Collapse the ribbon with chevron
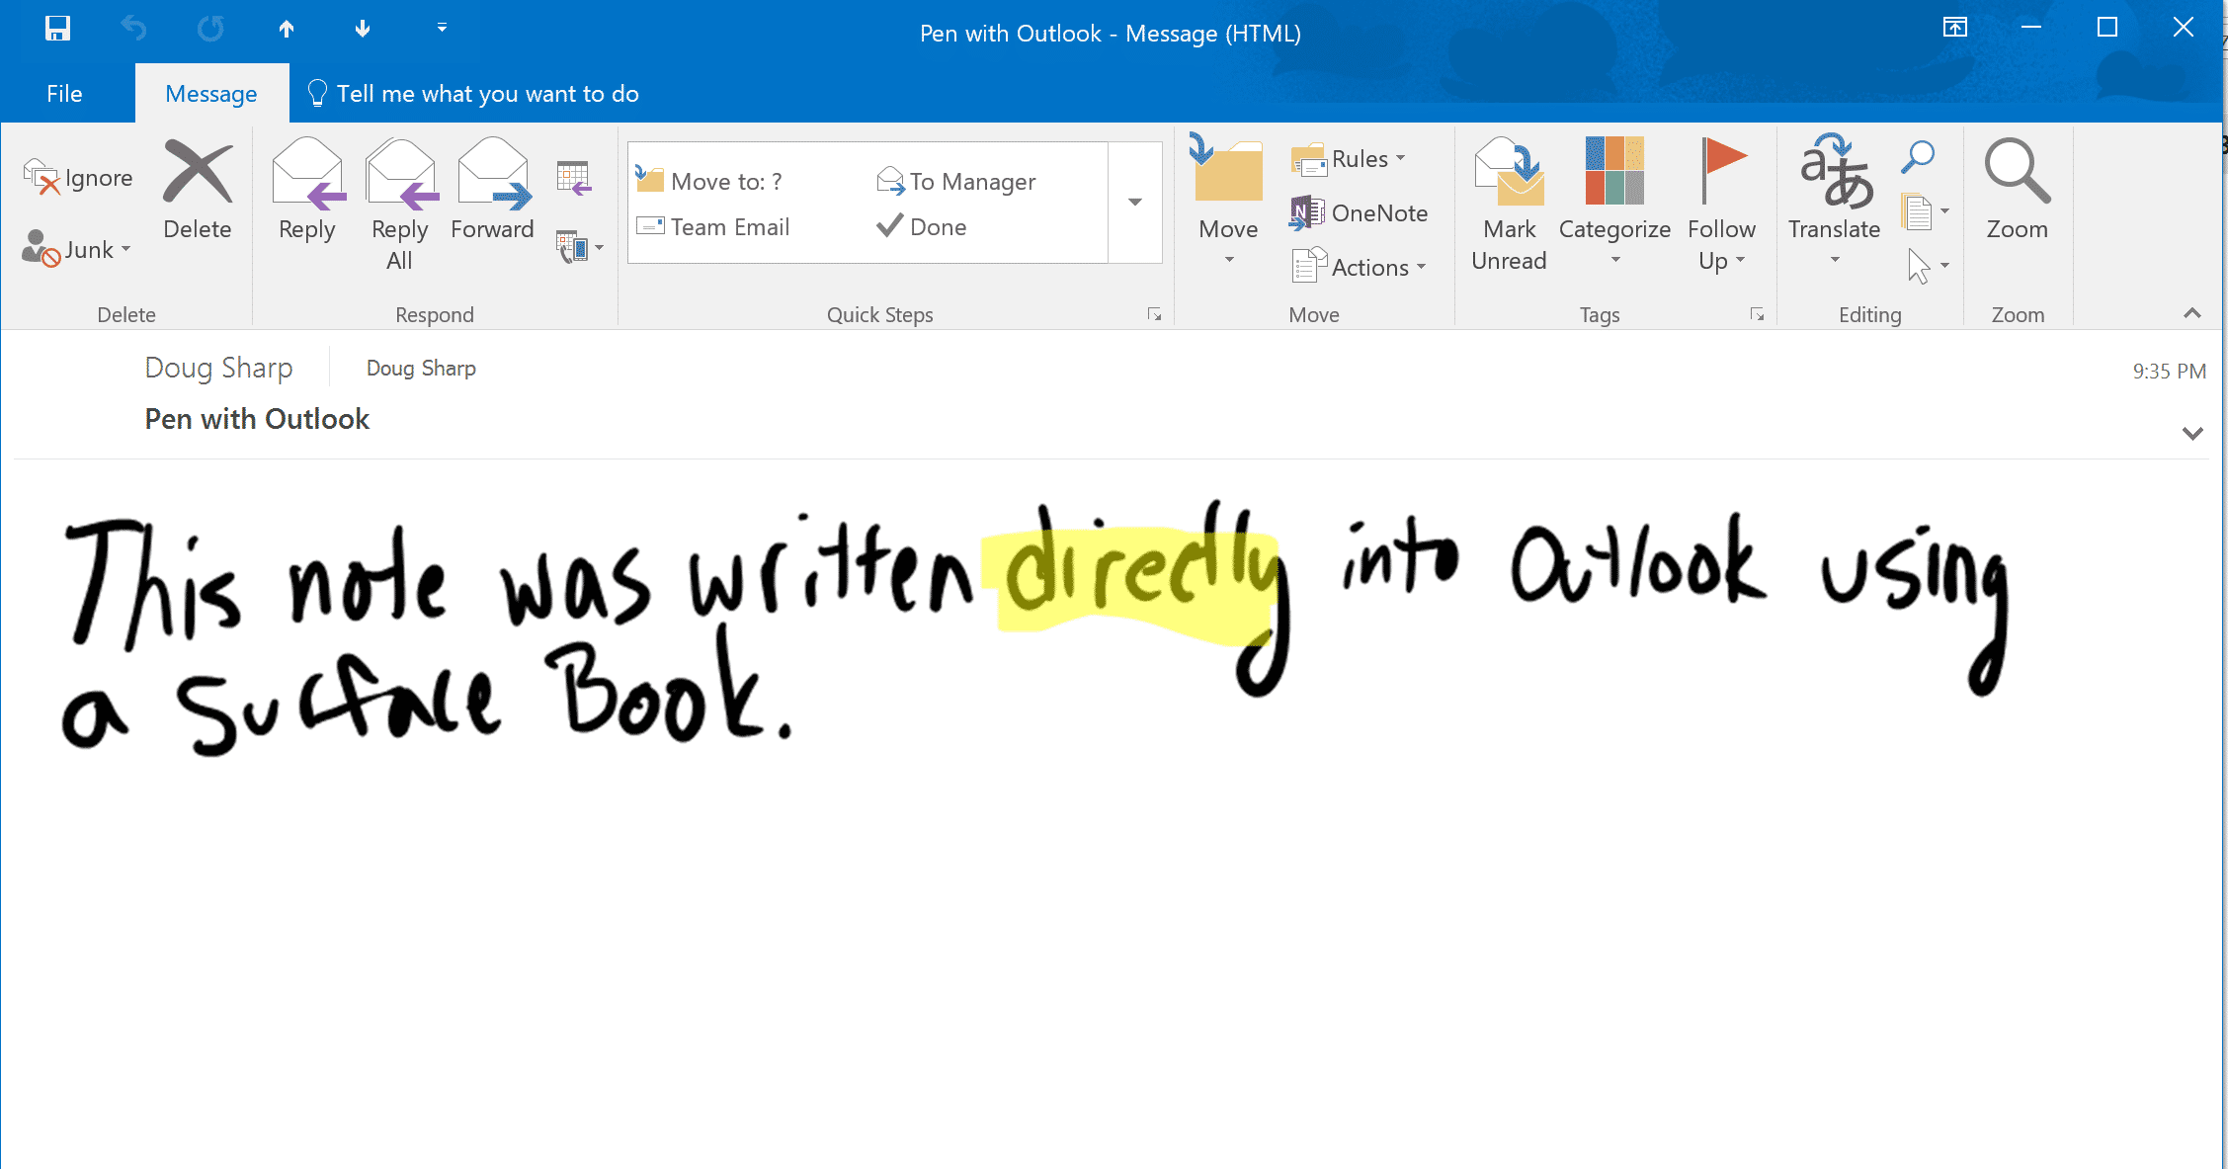This screenshot has height=1169, width=2228. (2192, 313)
